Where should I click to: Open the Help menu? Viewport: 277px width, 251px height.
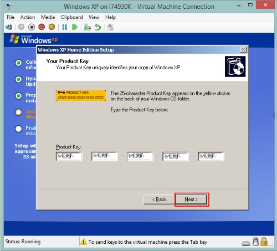(x=110, y=17)
